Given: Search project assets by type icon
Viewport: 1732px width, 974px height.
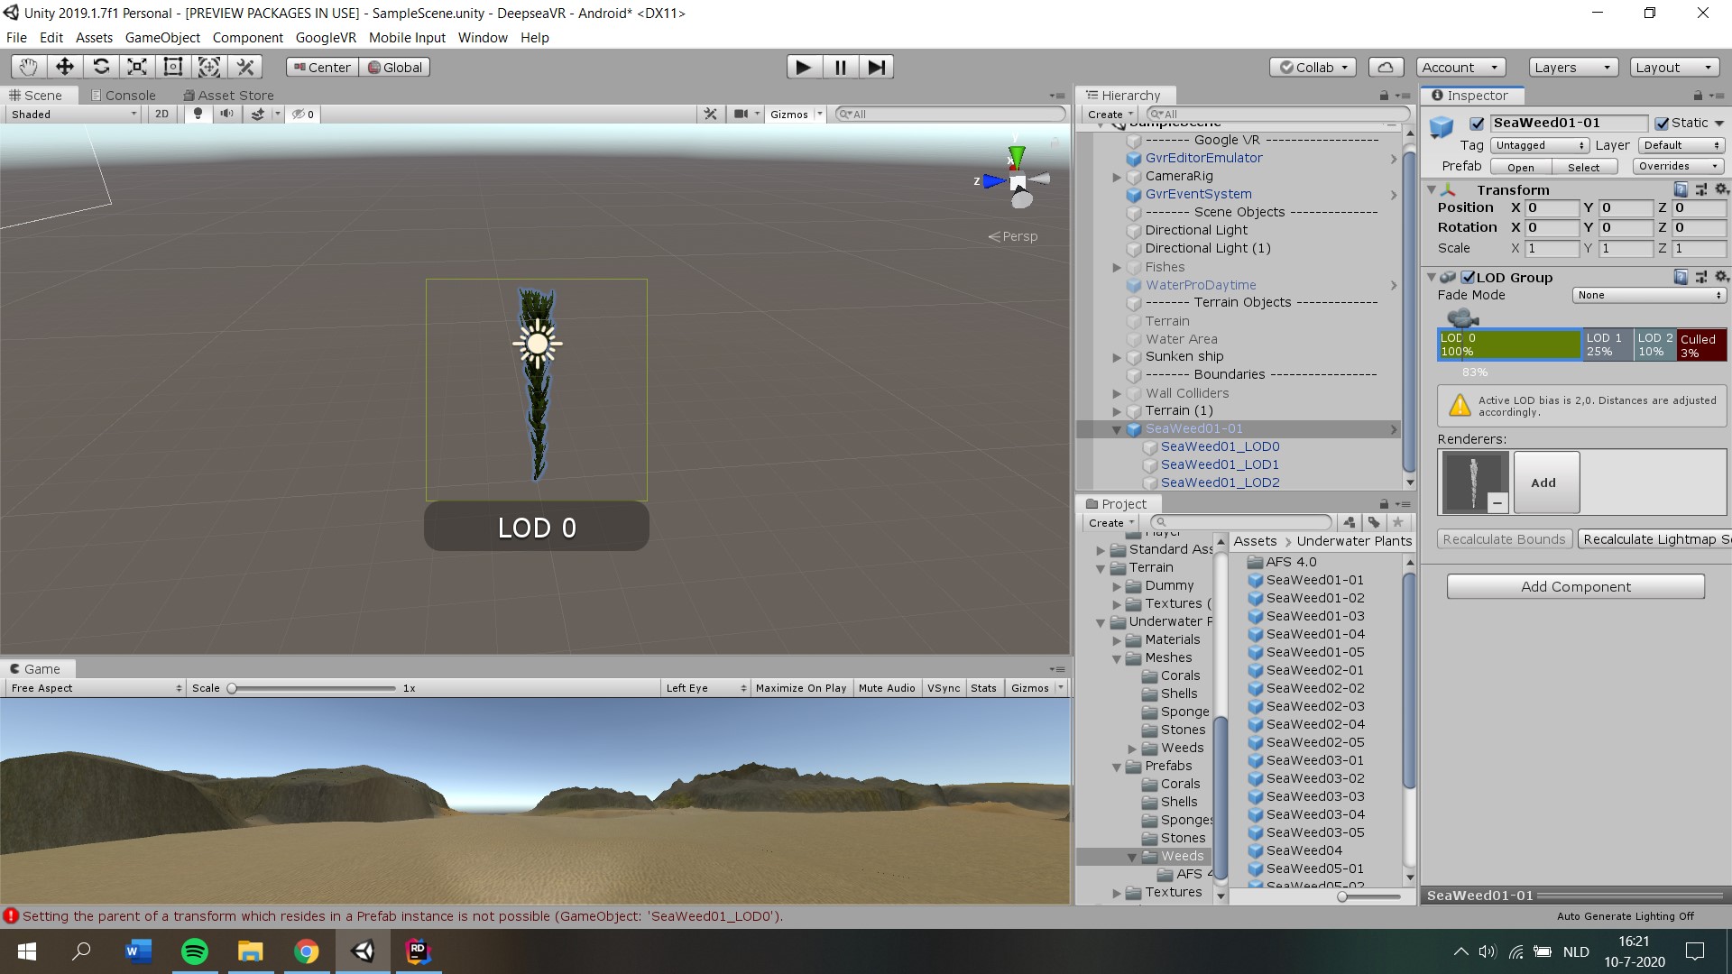Looking at the screenshot, I should point(1349,522).
